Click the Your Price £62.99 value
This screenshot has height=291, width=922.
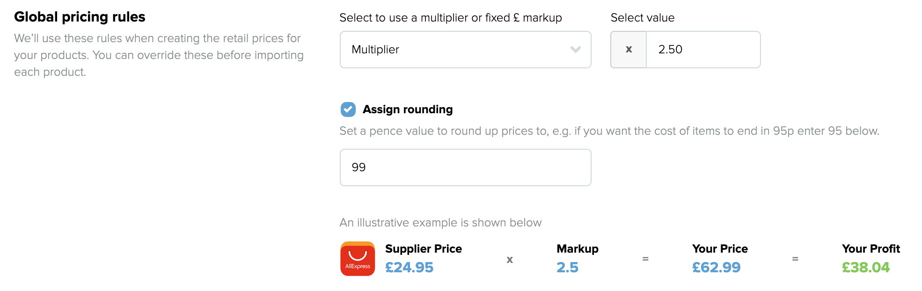716,268
